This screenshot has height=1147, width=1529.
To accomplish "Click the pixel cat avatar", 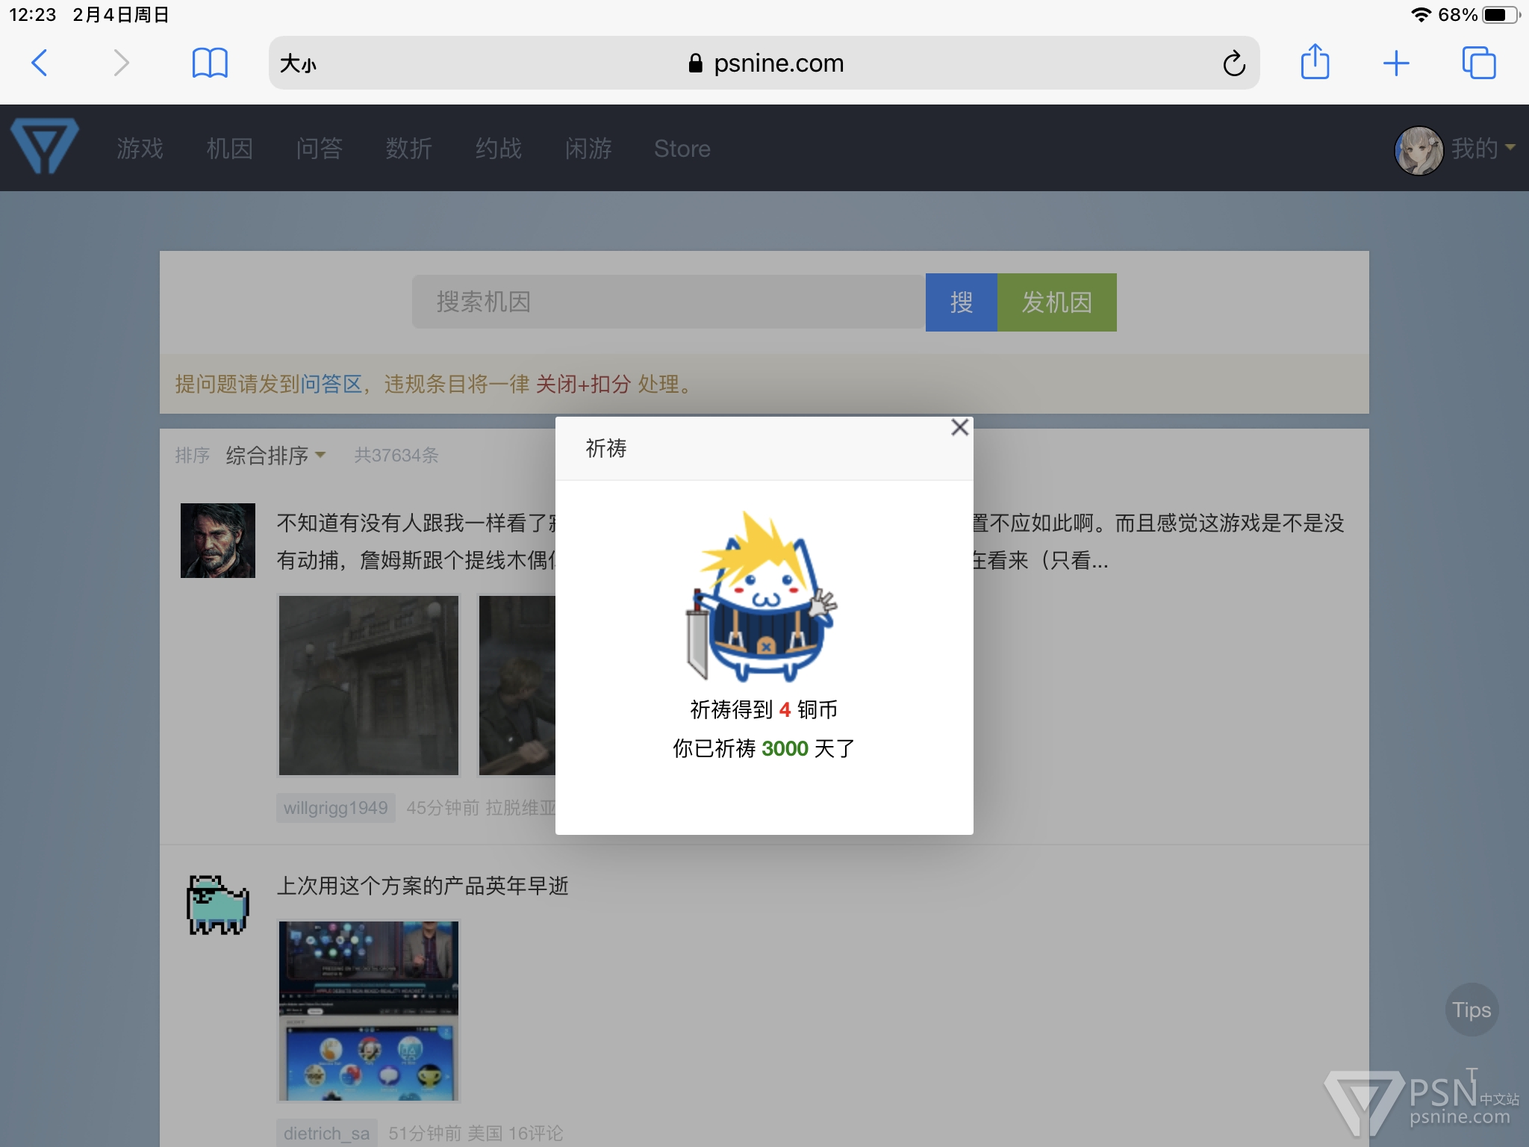I will point(217,904).
